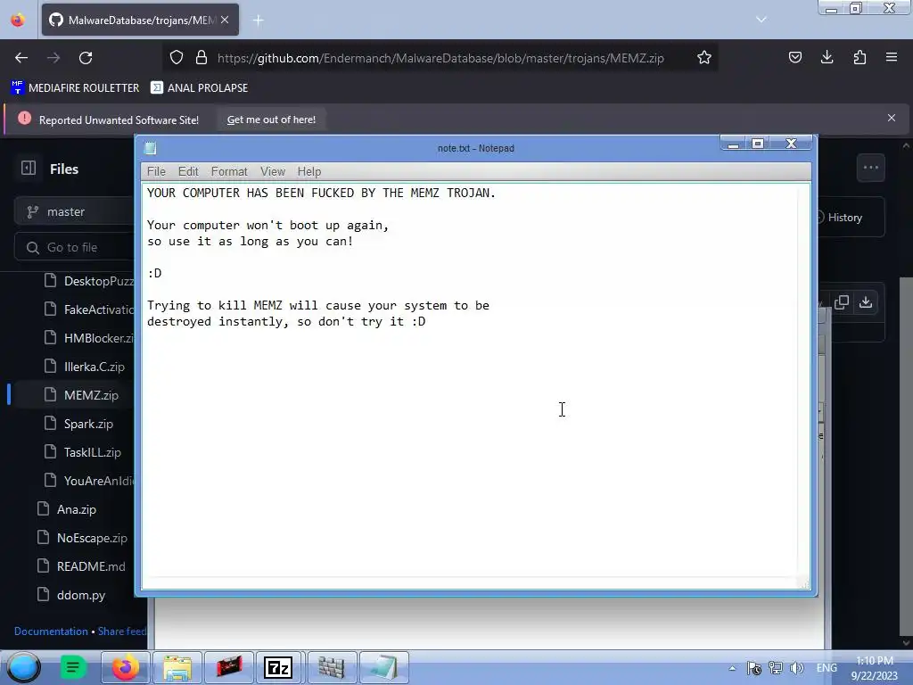
Task: Open MEDIAFIRE ROULETTER bookmark
Action: tap(75, 88)
